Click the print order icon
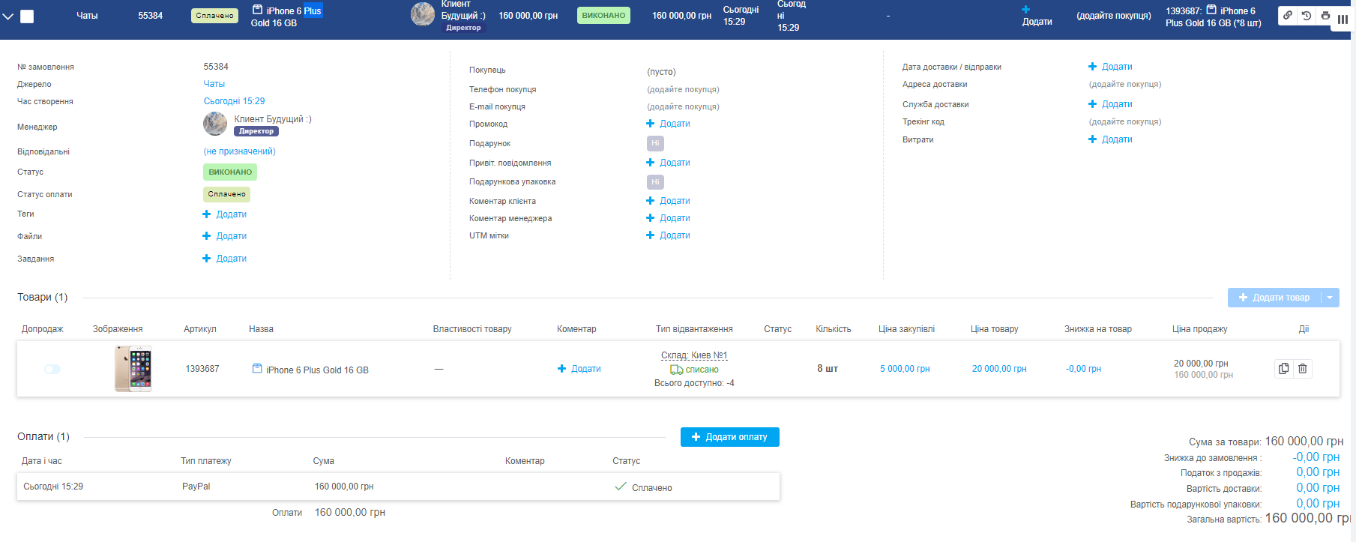This screenshot has width=1356, height=542. coord(1325,16)
